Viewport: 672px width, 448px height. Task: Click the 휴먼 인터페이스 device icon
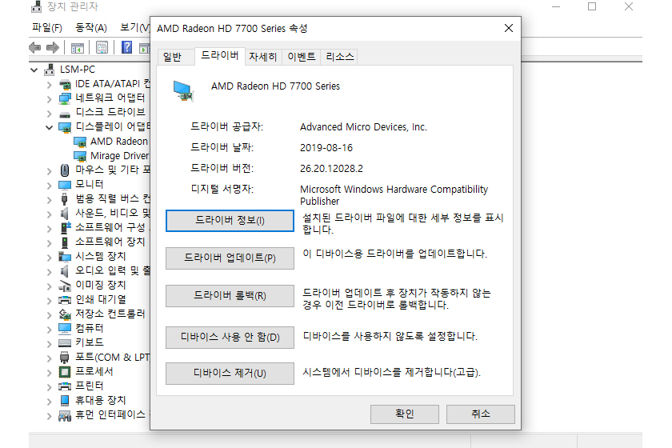pyautogui.click(x=65, y=415)
